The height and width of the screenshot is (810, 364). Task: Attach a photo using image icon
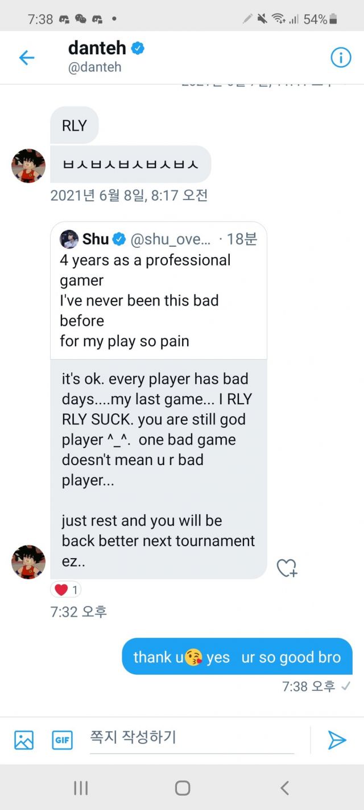tap(24, 740)
